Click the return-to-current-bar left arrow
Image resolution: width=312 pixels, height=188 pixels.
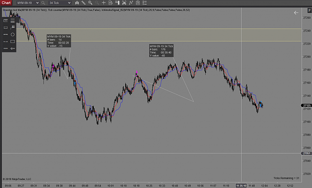296,13
